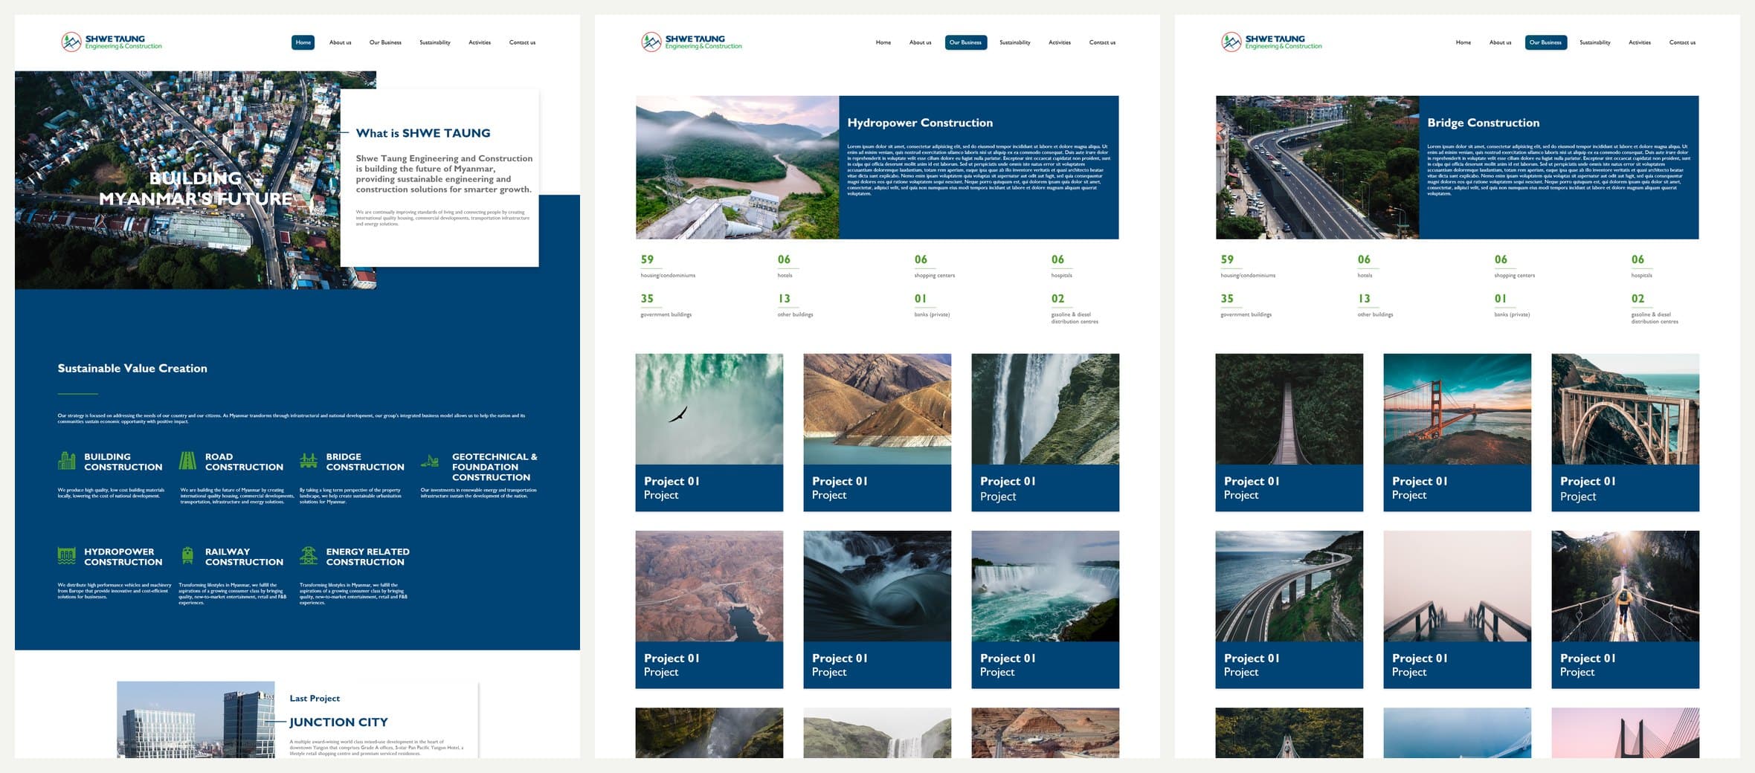Open project card with dark swirling water
The height and width of the screenshot is (773, 1755).
pos(877,609)
